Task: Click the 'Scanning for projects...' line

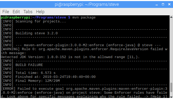Action: tap(33, 21)
